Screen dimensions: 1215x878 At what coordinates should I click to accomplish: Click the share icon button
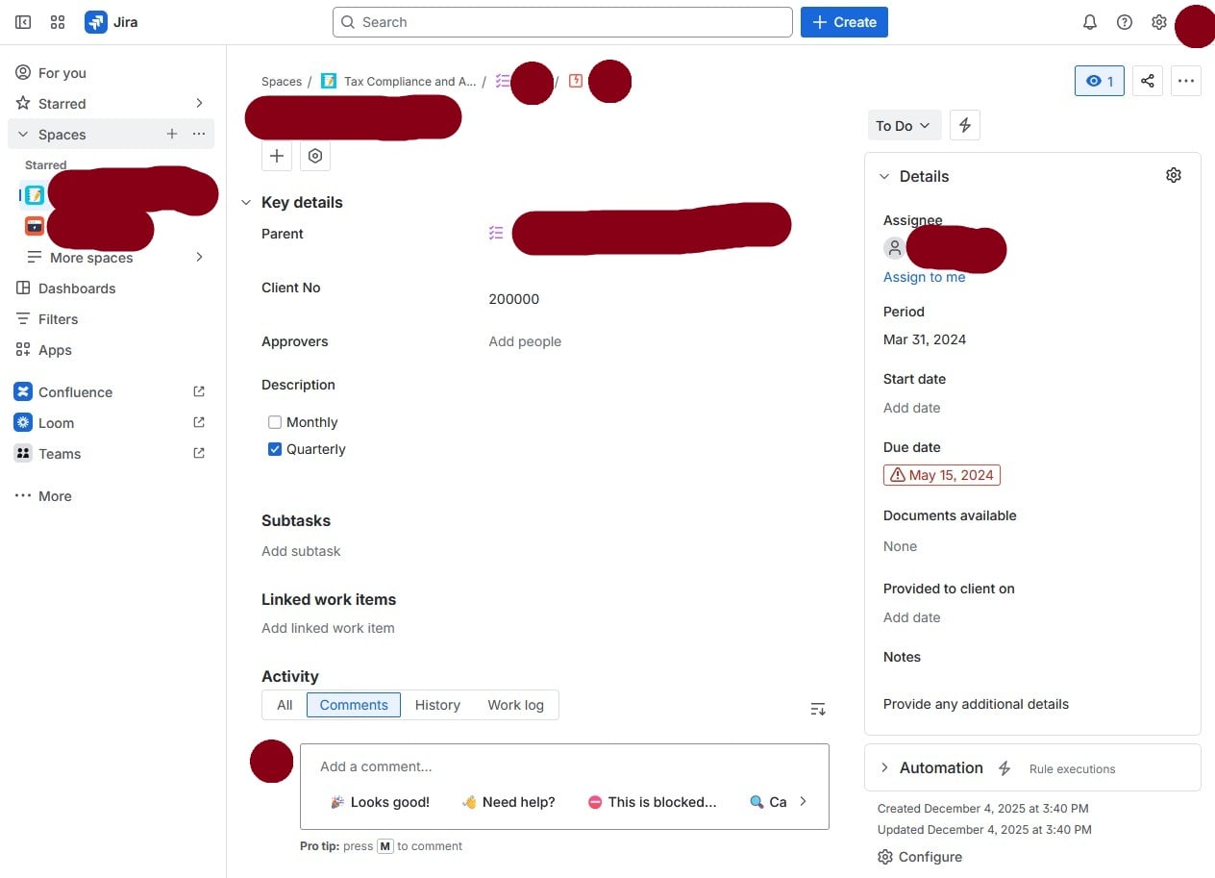(1148, 81)
